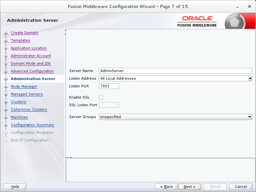Go back with the Back button
Screen dimensions: 256x192
coord(166,187)
